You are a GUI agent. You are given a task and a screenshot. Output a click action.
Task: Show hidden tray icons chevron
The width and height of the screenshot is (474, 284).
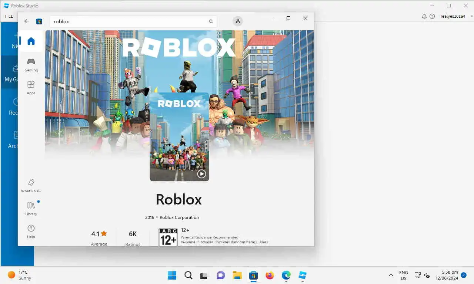pos(391,275)
